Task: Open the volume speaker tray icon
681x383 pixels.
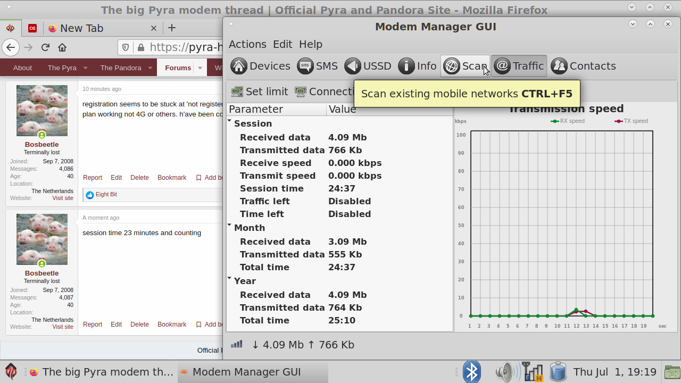Action: coord(506,372)
